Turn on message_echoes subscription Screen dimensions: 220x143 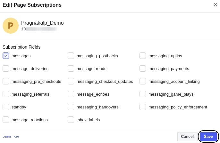(71, 94)
